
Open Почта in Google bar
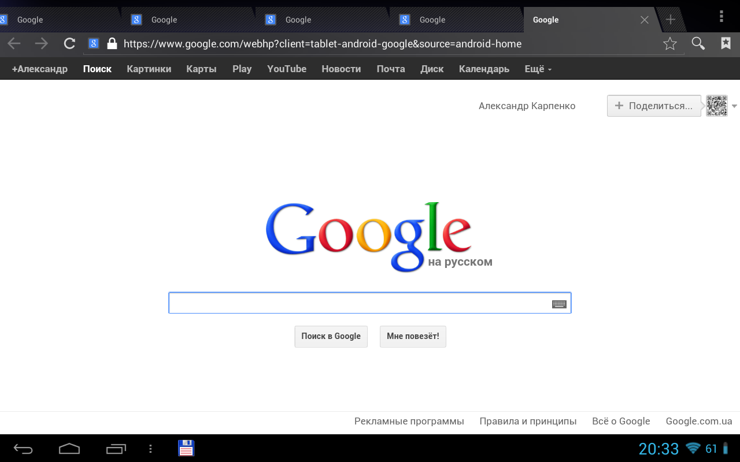(391, 69)
